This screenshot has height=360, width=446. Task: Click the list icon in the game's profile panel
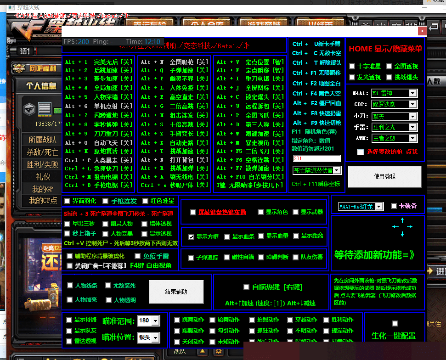(x=45, y=109)
